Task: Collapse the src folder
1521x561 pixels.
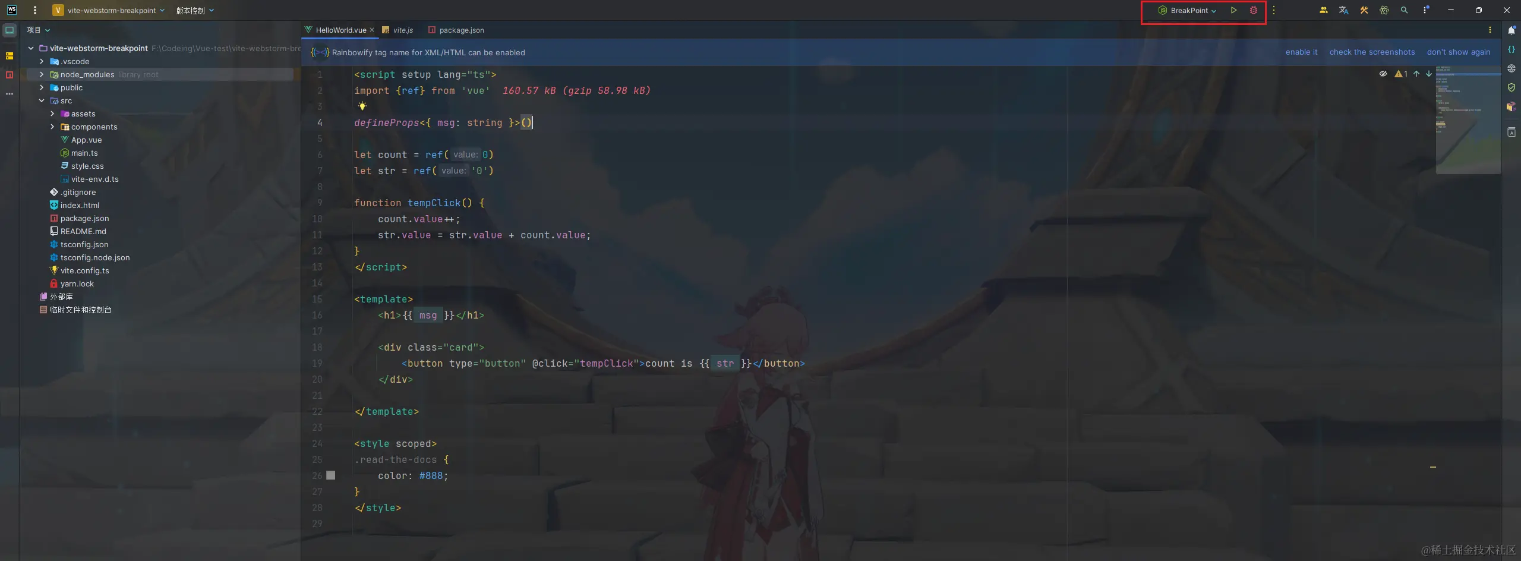Action: click(42, 101)
